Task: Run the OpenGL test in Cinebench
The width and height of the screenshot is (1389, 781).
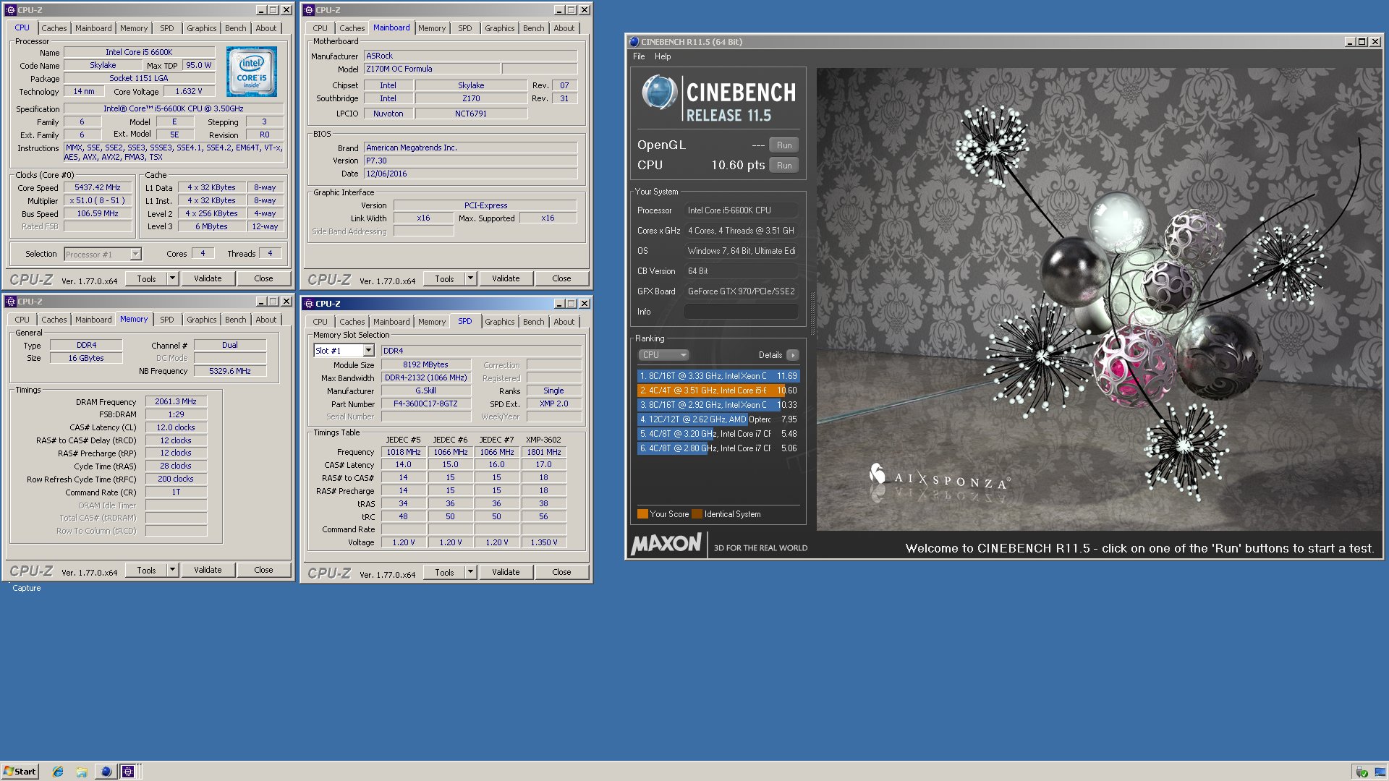Action: (784, 145)
